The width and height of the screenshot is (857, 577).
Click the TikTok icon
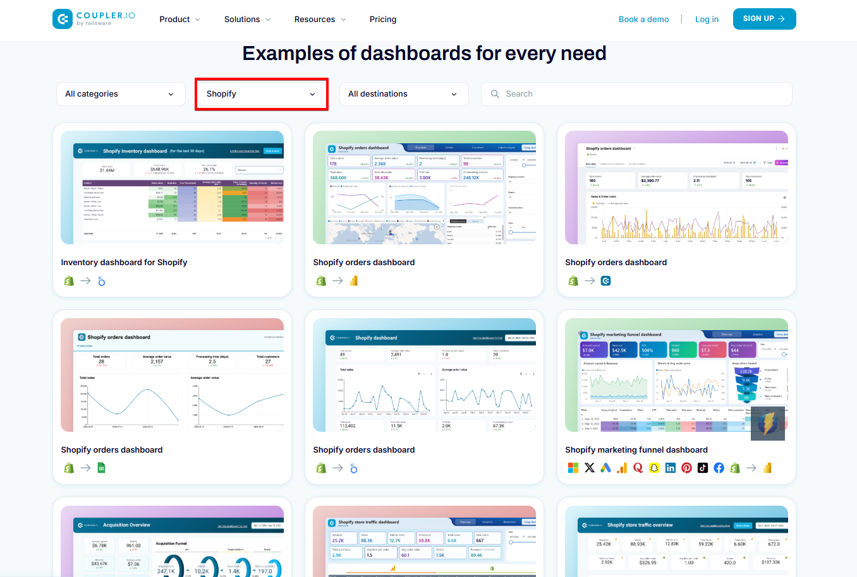tap(703, 468)
